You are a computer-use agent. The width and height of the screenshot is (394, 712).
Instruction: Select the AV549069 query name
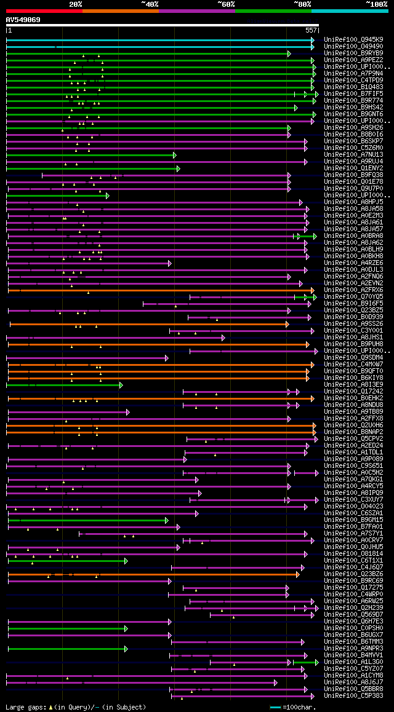click(23, 20)
